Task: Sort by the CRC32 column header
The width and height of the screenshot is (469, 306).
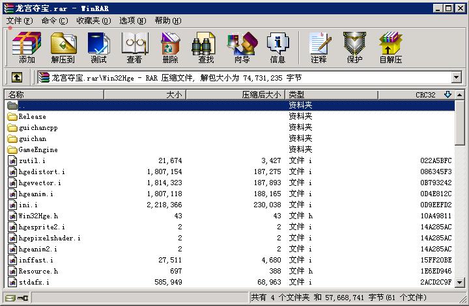Action: pos(425,95)
